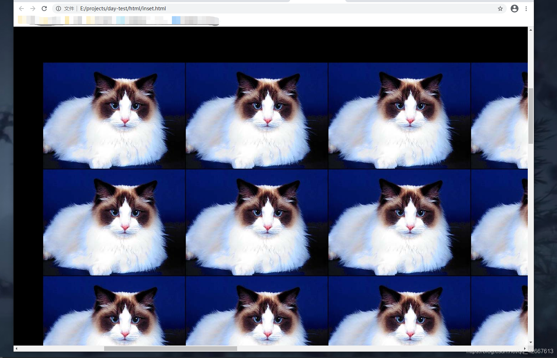The height and width of the screenshot is (358, 557).
Task: Click the third cat image in middle row
Action: coord(399,222)
